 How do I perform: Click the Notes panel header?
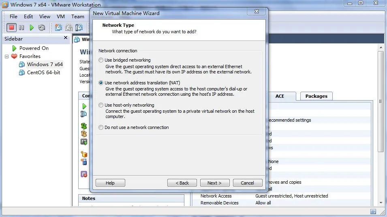131,198
